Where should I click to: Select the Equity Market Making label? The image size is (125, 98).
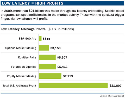(22, 76)
